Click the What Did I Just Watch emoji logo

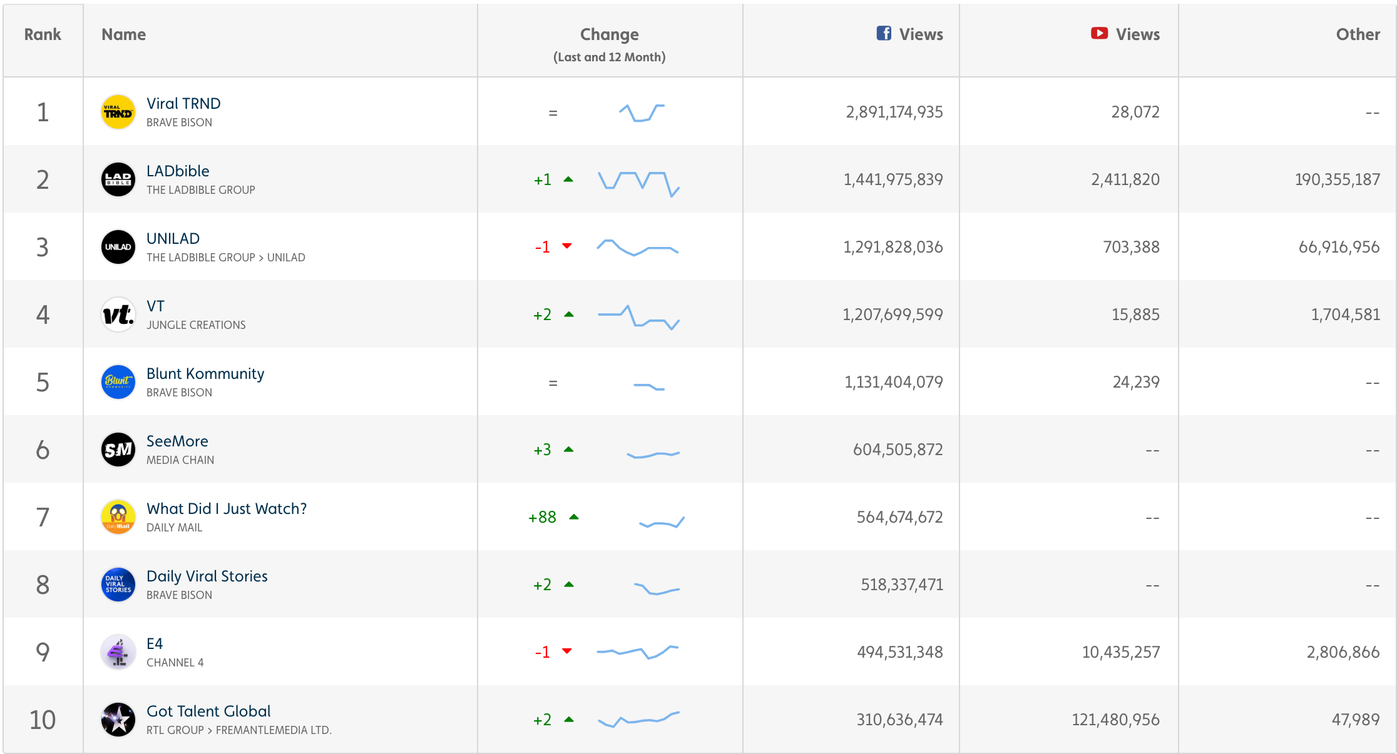[118, 517]
